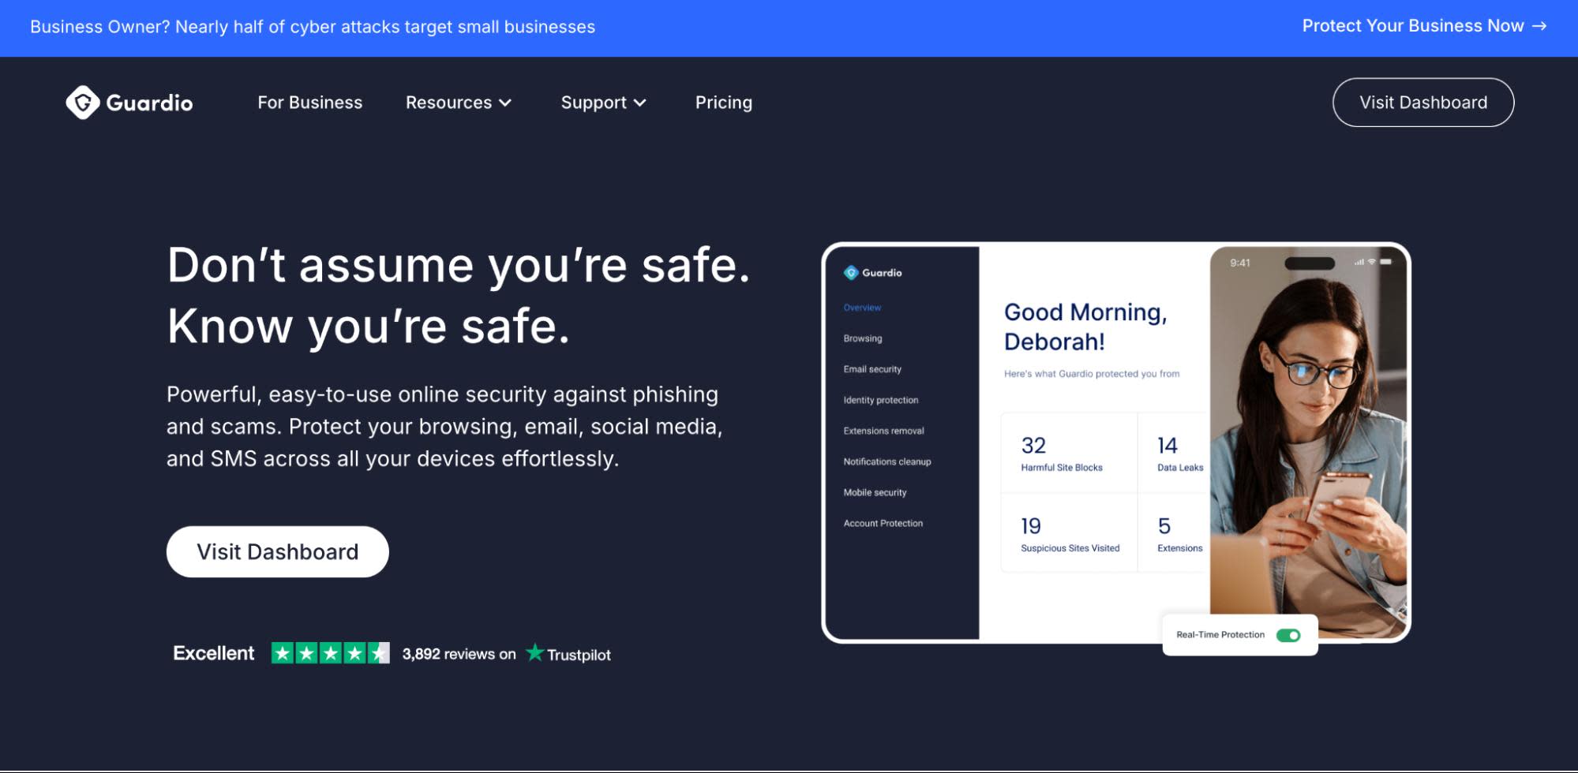
Task: Click the Powerful, easy-to-use security paragraph
Action: click(444, 427)
